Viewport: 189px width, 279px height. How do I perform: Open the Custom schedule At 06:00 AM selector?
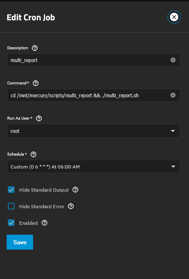pos(93,166)
